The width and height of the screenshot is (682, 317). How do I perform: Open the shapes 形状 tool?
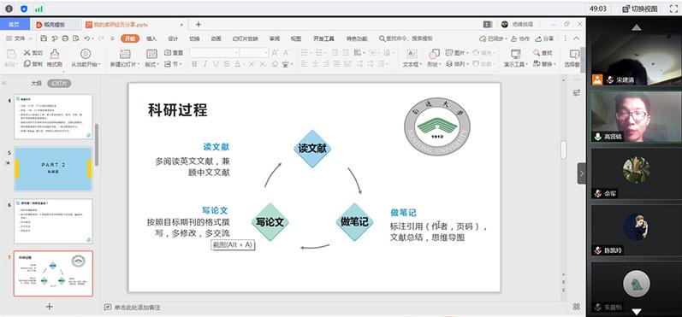pos(434,54)
